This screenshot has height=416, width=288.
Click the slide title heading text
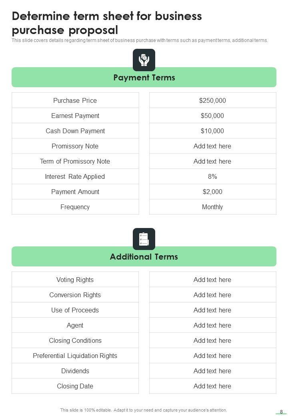(107, 23)
